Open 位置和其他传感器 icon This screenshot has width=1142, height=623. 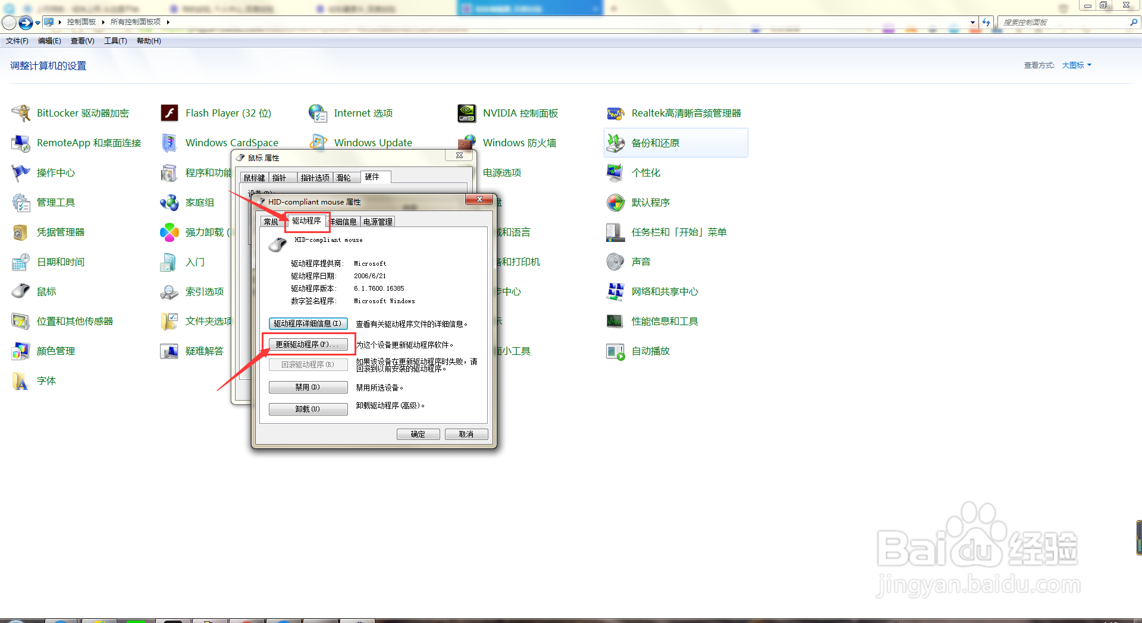point(21,321)
